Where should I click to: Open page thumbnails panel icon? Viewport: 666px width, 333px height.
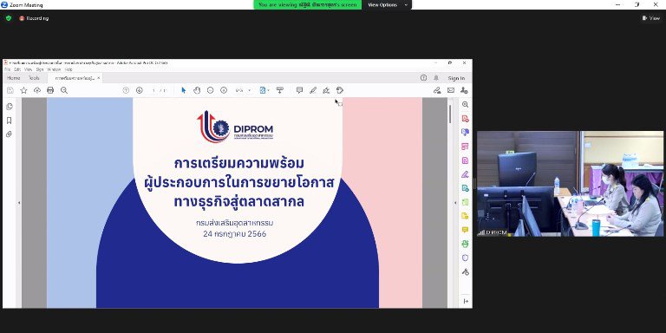10,107
